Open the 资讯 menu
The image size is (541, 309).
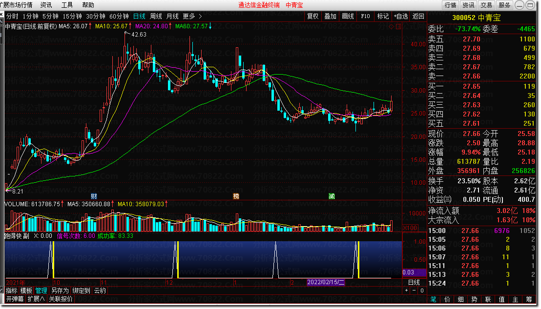click(46, 5)
